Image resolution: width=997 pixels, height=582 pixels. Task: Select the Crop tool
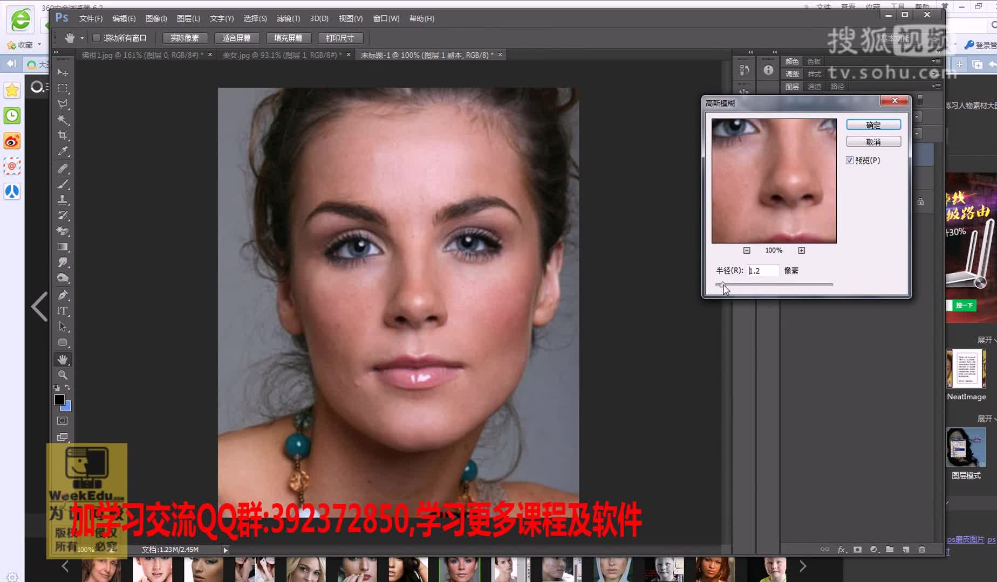(x=63, y=135)
